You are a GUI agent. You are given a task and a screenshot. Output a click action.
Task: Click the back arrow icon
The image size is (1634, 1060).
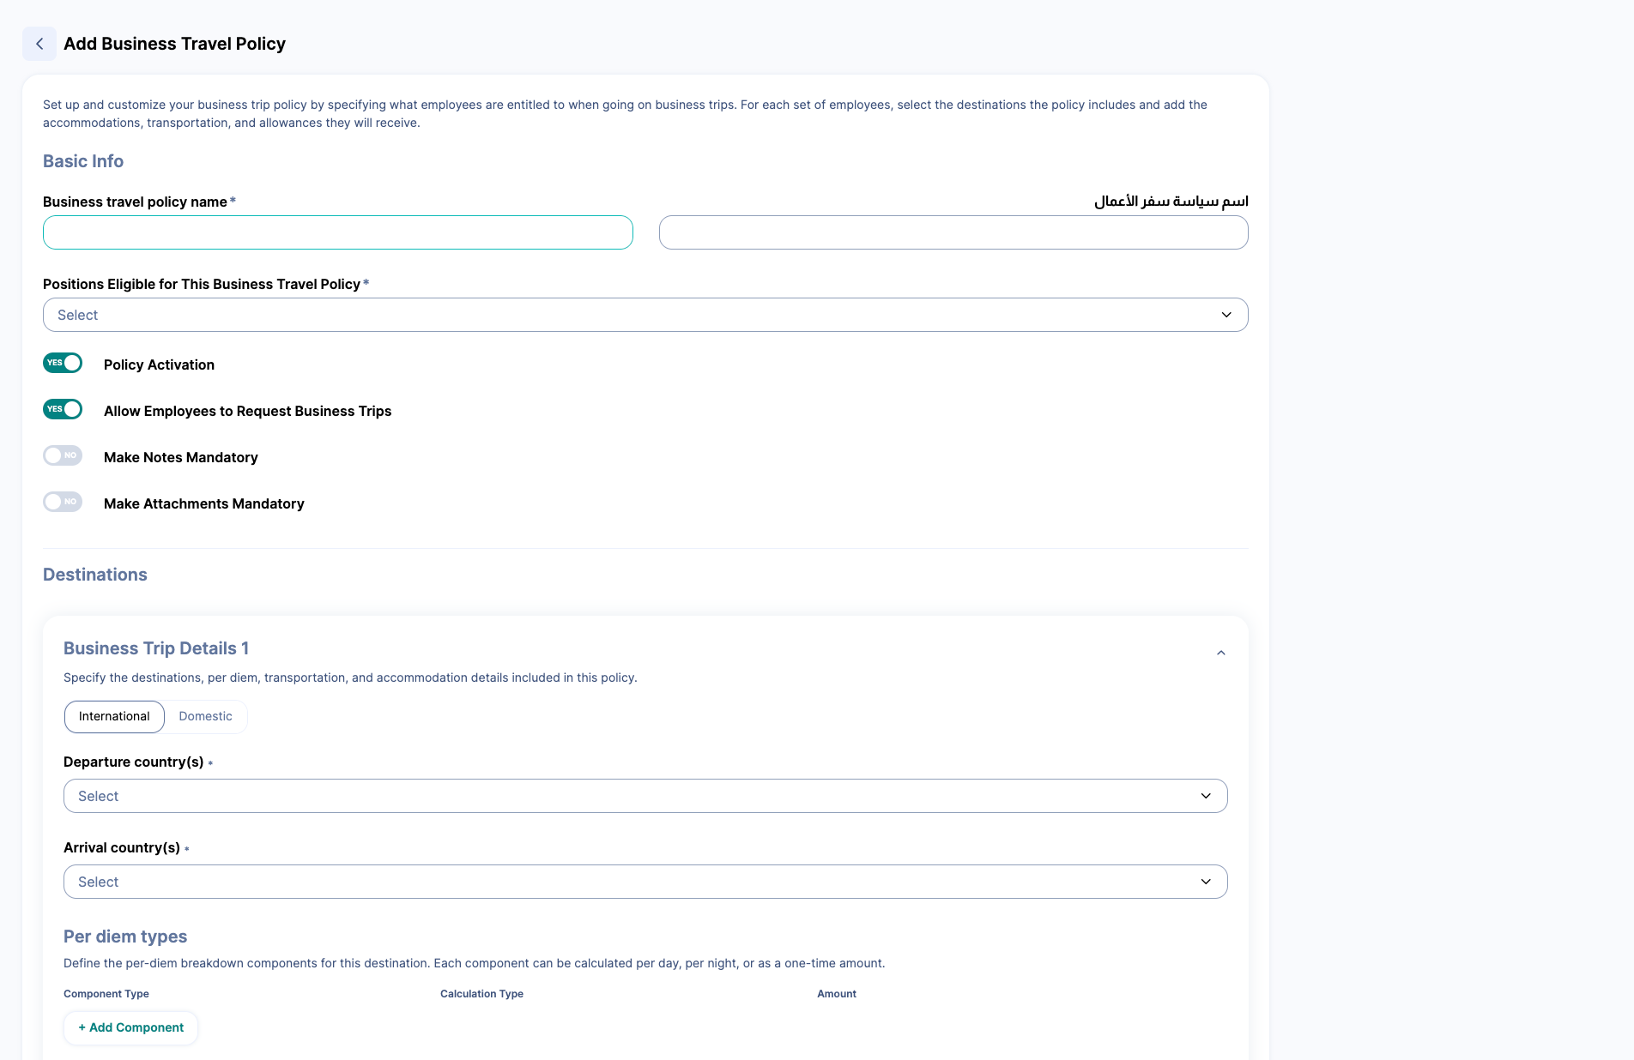point(39,44)
